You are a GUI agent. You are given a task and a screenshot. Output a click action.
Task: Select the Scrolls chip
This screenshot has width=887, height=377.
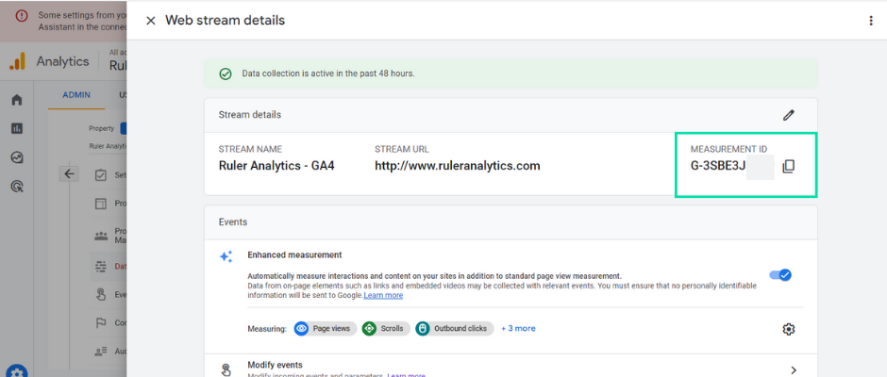pyautogui.click(x=385, y=328)
